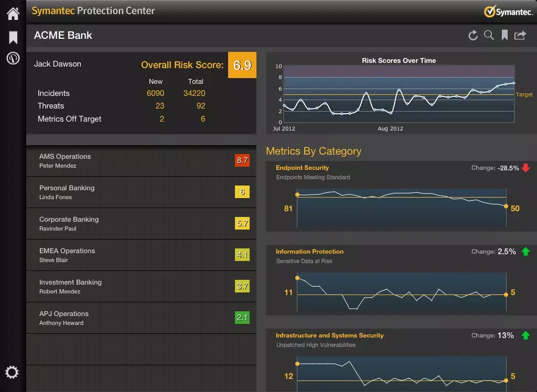Click the Symantec logo at top right
537x392 pixels.
pos(508,12)
